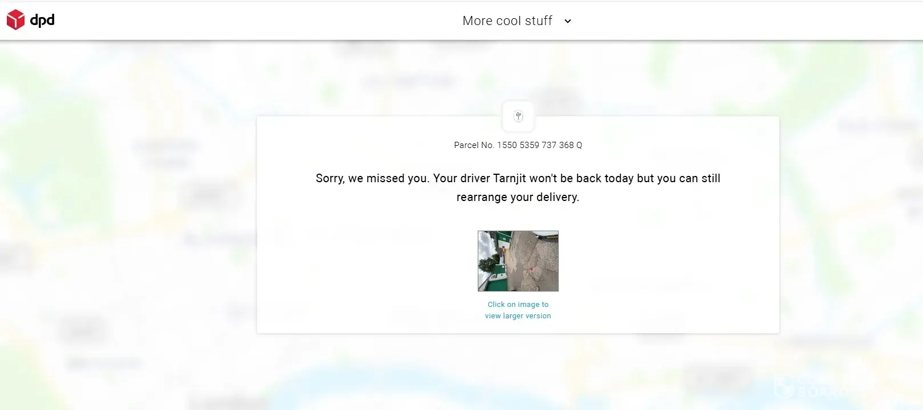Click the dpd wordmark in header
This screenshot has width=923, height=410.
pos(42,20)
